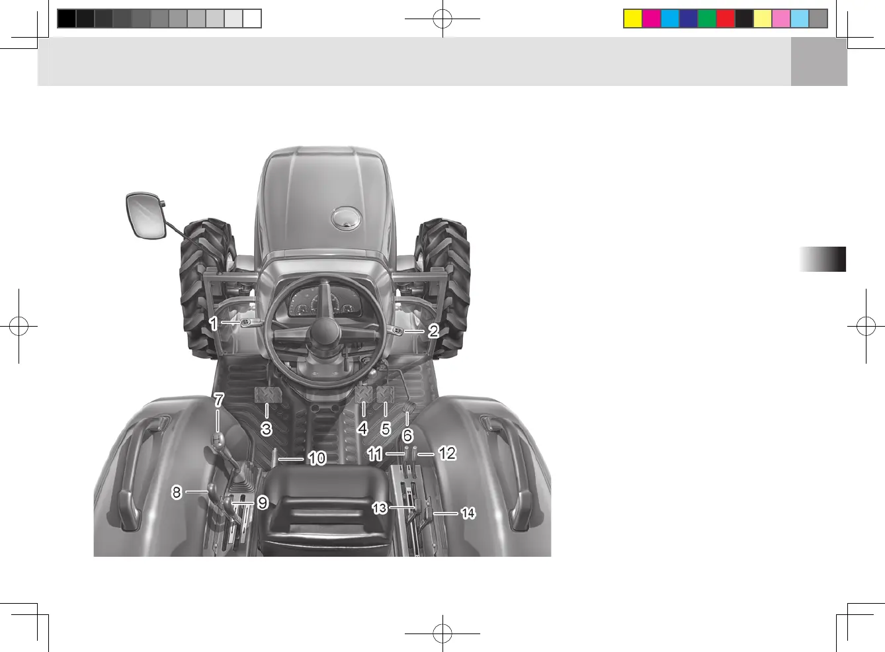Viewport: 885px width, 652px height.
Task: Pick the light blue swatch in the color bar
Action: click(800, 19)
